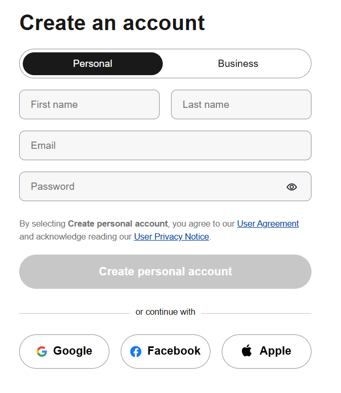Image resolution: width=341 pixels, height=393 pixels.
Task: Continue with the Facebook text label
Action: (174, 351)
